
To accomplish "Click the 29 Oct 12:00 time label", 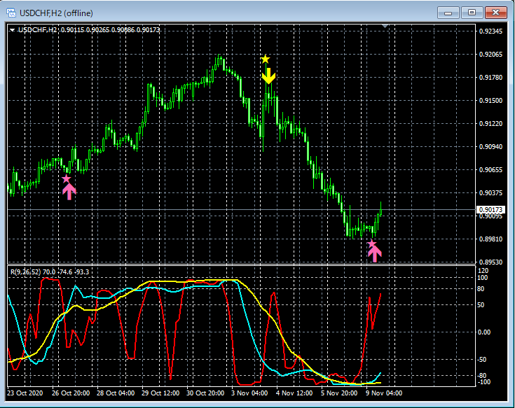I will (x=160, y=393).
